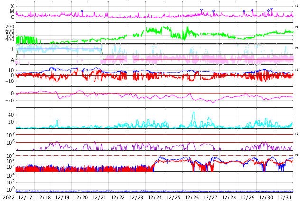301x201 pixels.
Task: Click the 10^0 tick on bottom panel
Action: click(10, 190)
